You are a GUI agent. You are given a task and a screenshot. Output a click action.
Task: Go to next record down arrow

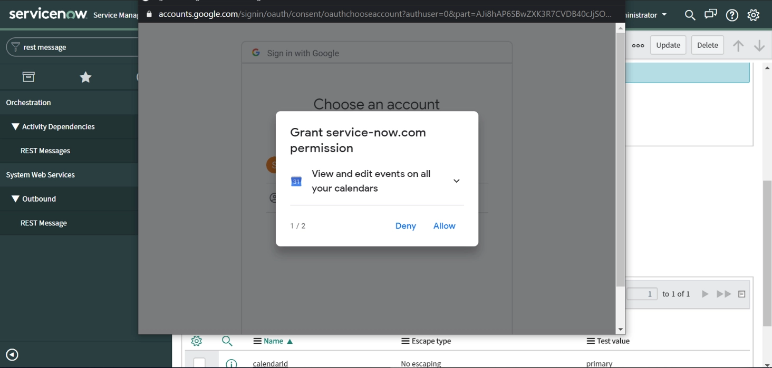[x=759, y=45]
